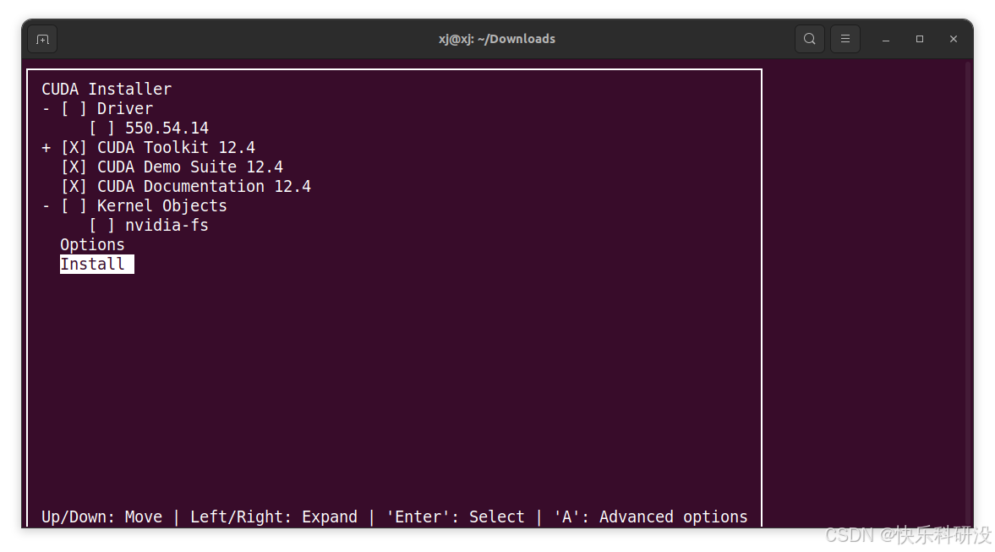Toggle the Kernel Objects checkbox
Screen dimensions: 995x552
[x=74, y=206]
